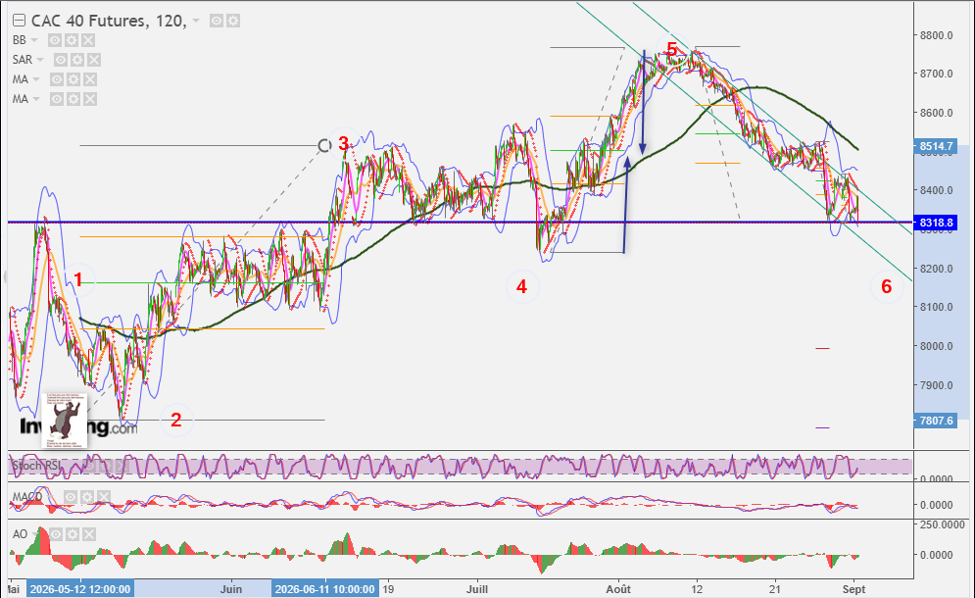Open MACD indicator settings gear
This screenshot has width=975, height=598.
87,497
